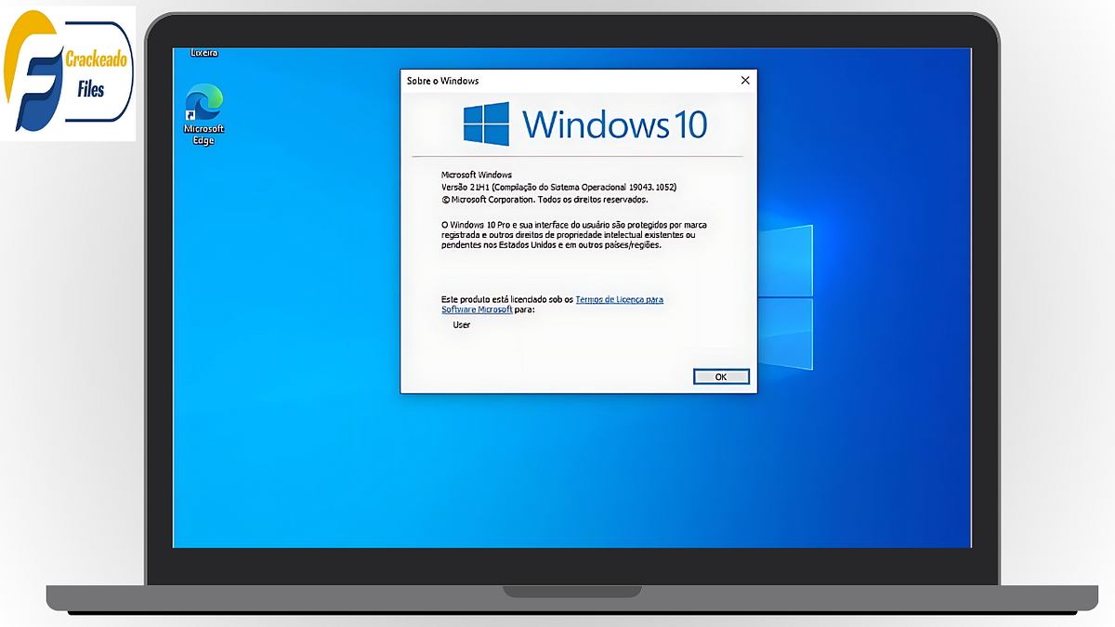Screen dimensions: 1115x627
Task: Click the licensed user name "User"
Action: coord(462,325)
